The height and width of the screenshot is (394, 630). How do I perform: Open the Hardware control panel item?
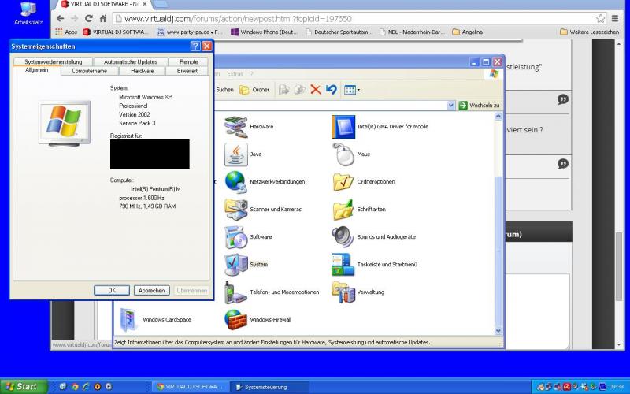(x=236, y=126)
